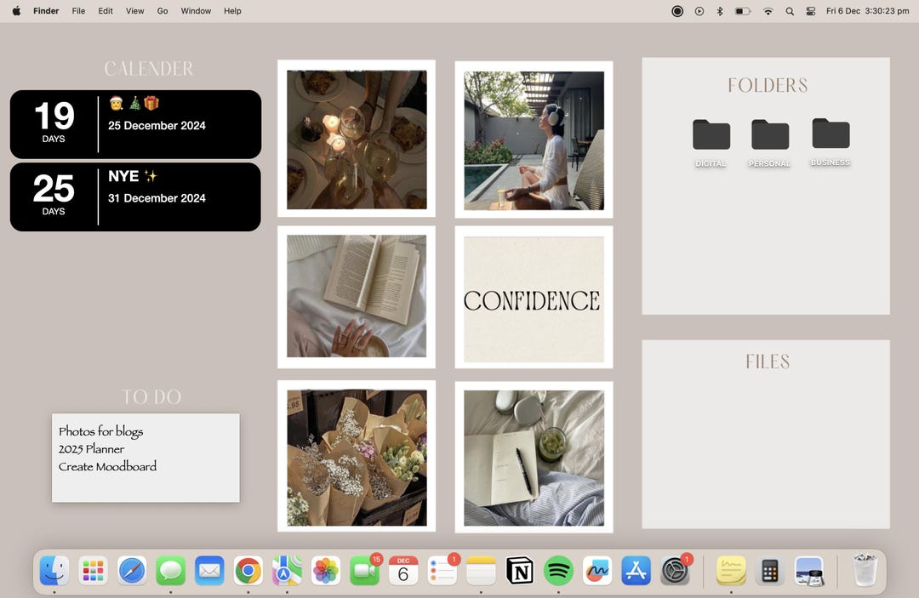
Task: Open the View menu in the menu bar
Action: point(134,11)
